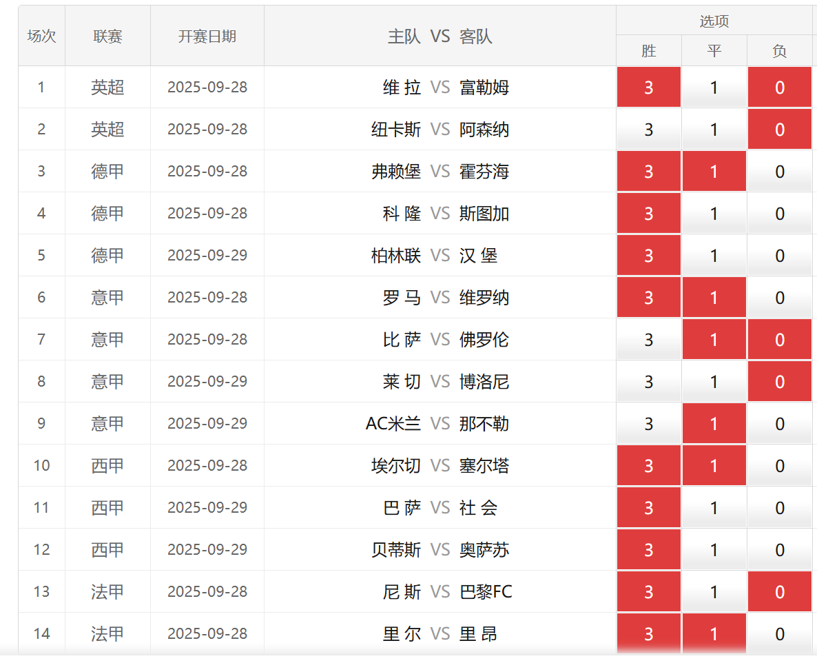Deselect 胜 (3) for 维拉 VS 富勒姆
The width and height of the screenshot is (817, 663).
pyautogui.click(x=648, y=88)
